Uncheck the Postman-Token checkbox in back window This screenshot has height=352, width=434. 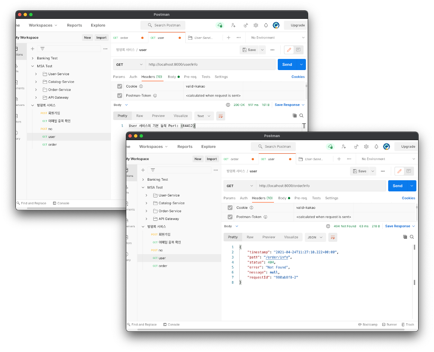(119, 96)
